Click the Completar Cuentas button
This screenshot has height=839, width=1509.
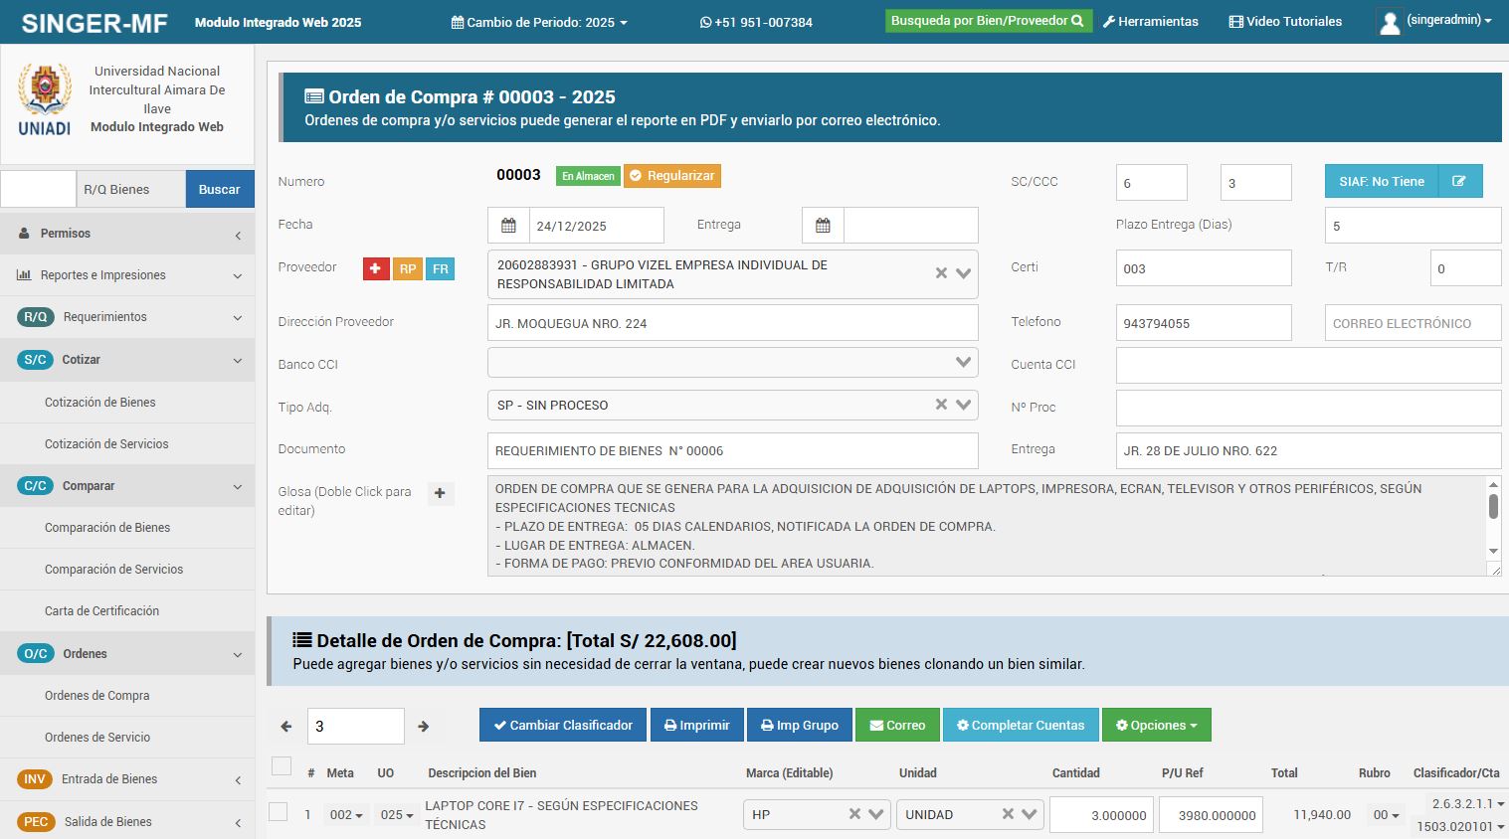[1021, 725]
